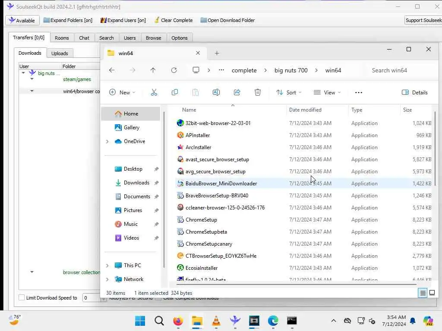Screen dimensions: 442x331
Task: Collapse the big nuts user node
Action: pyautogui.click(x=23, y=73)
